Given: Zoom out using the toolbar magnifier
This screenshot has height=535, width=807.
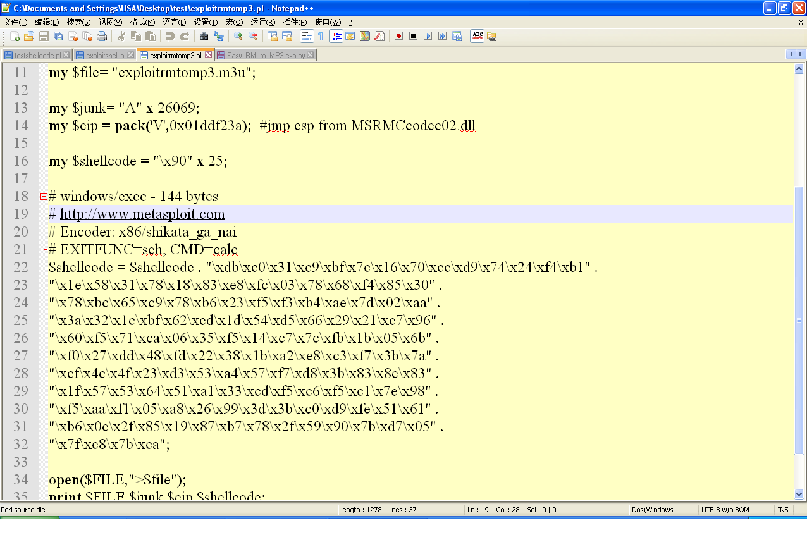Looking at the screenshot, I should (253, 36).
